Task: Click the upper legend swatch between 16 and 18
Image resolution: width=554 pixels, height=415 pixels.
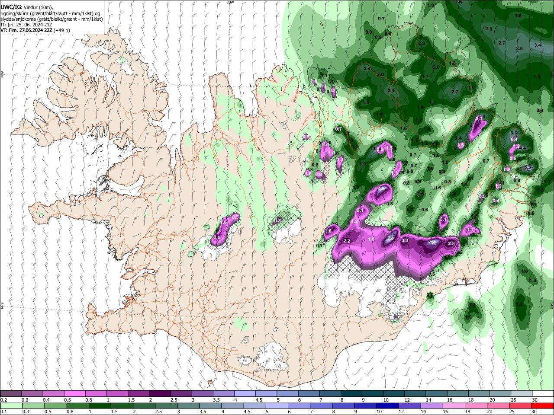Action: coord(457,393)
